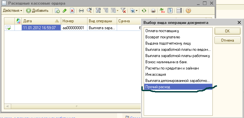Viewport: 244px width, 118px height.
Task: Choose Выплата депонированной заработно...
Action: [178, 81]
